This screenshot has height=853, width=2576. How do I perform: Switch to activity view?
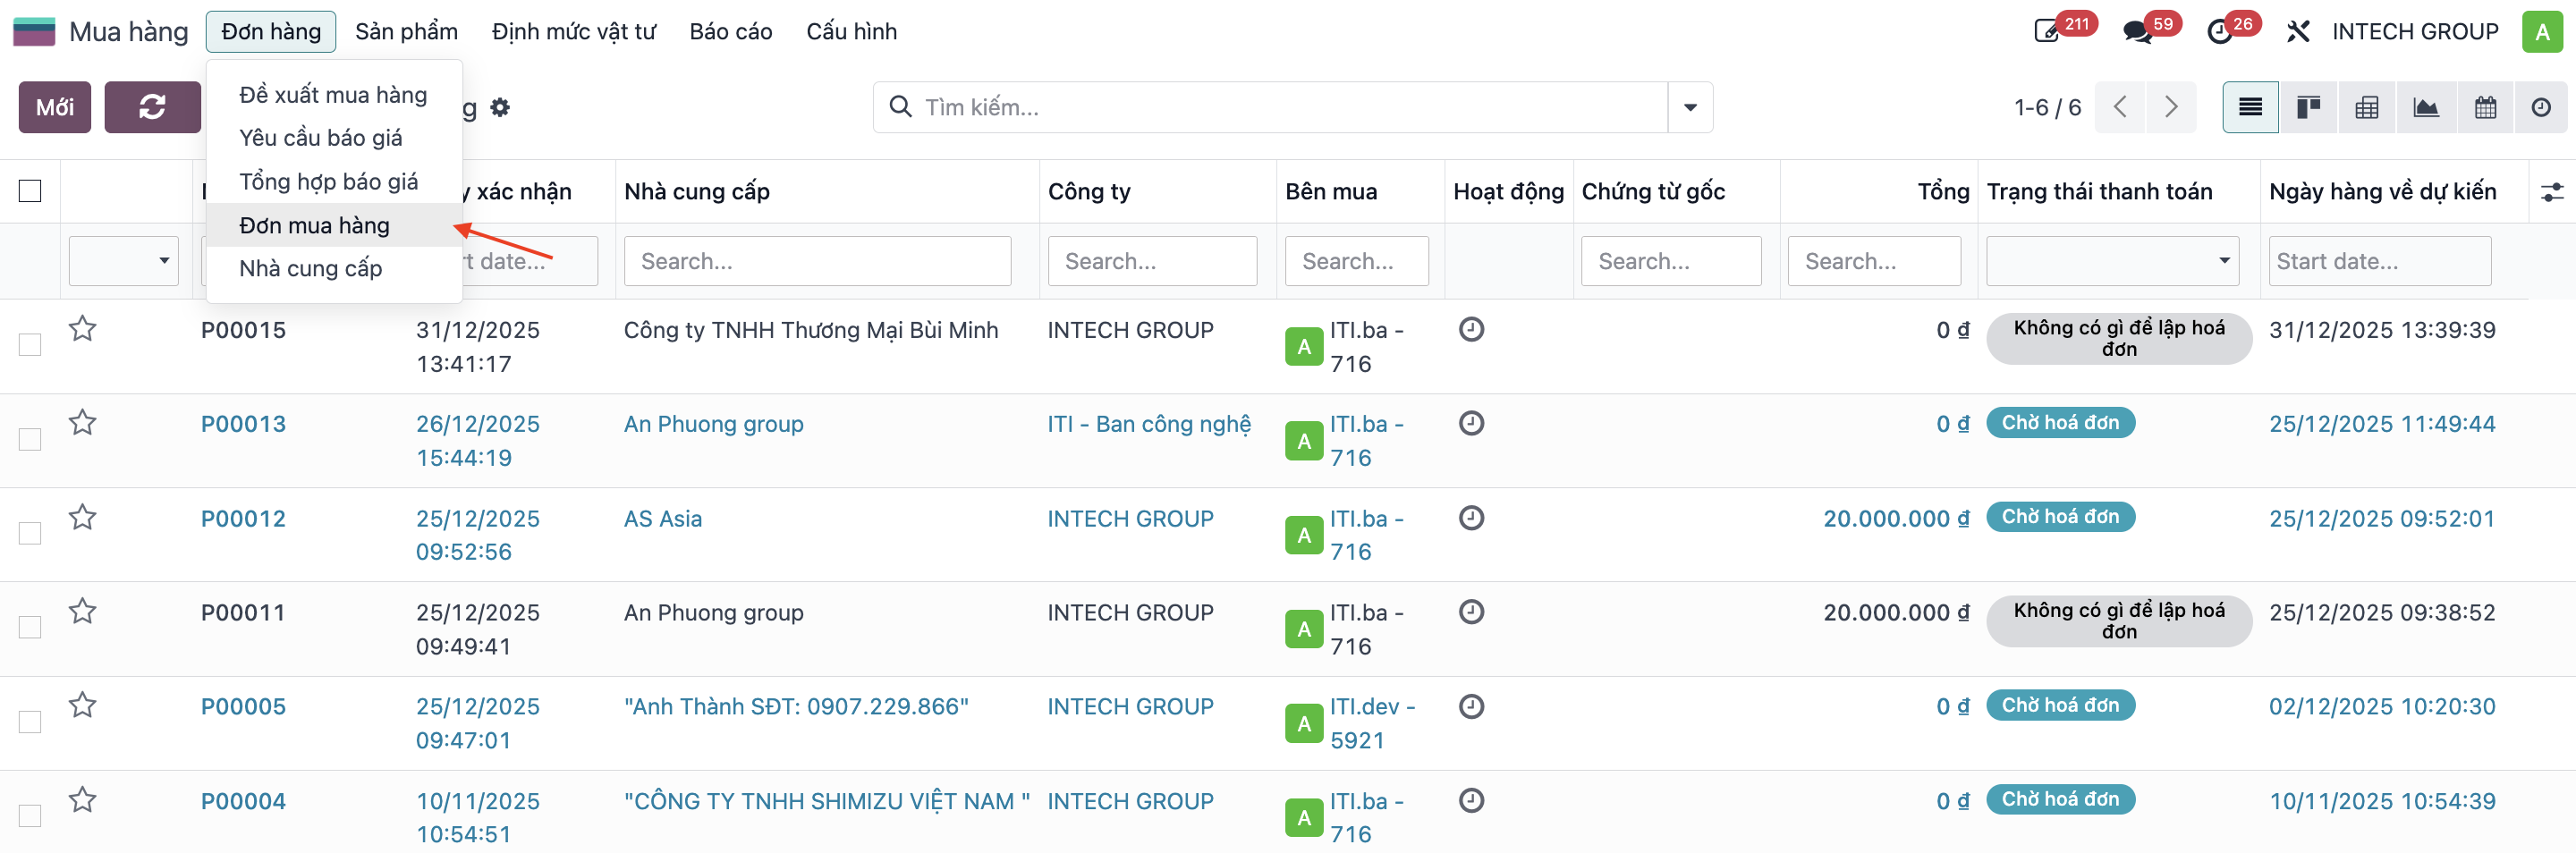coord(2541,107)
